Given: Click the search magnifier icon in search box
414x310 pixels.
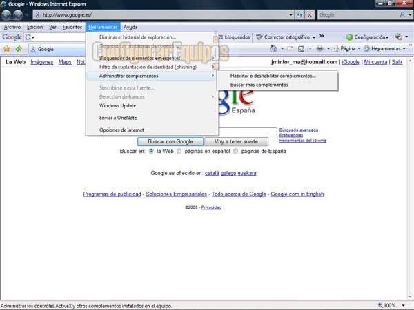Looking at the screenshot, I should pyautogui.click(x=402, y=14).
